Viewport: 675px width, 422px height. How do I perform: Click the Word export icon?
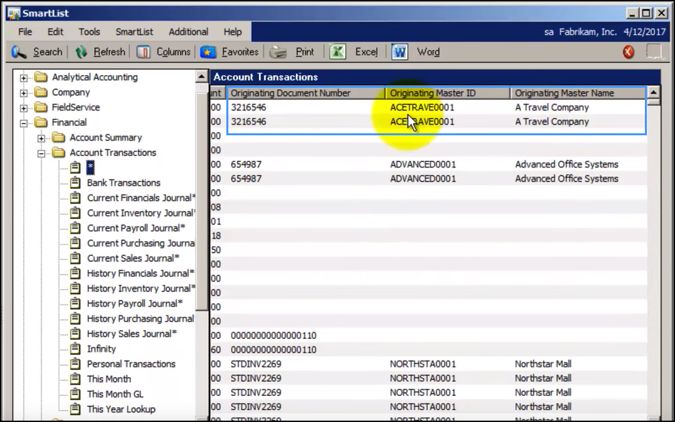[400, 52]
